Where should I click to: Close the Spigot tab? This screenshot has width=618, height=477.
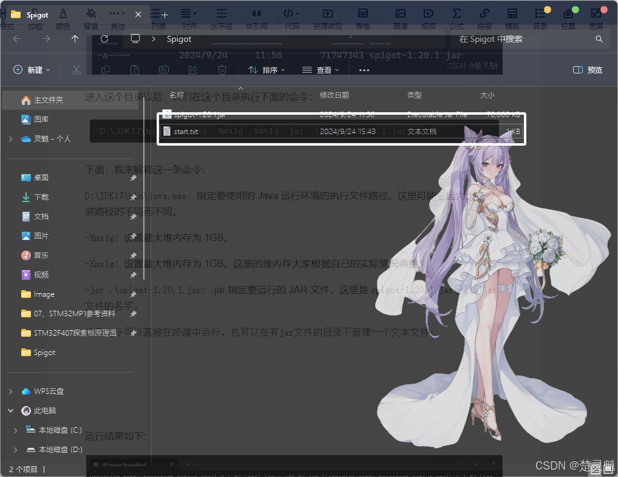pos(138,15)
